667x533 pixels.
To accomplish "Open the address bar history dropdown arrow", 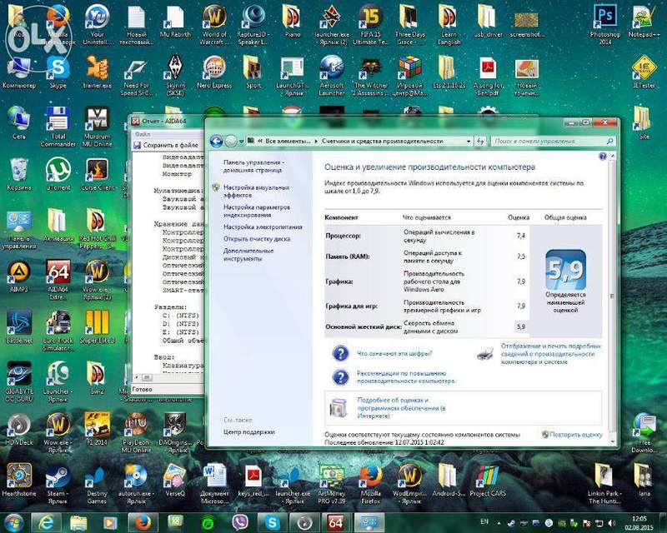I will 468,142.
